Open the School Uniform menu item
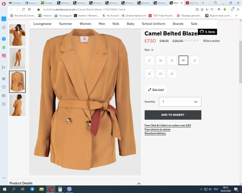 [153, 24]
